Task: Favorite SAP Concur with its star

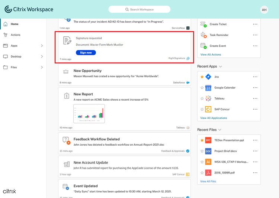Action: pos(202,109)
